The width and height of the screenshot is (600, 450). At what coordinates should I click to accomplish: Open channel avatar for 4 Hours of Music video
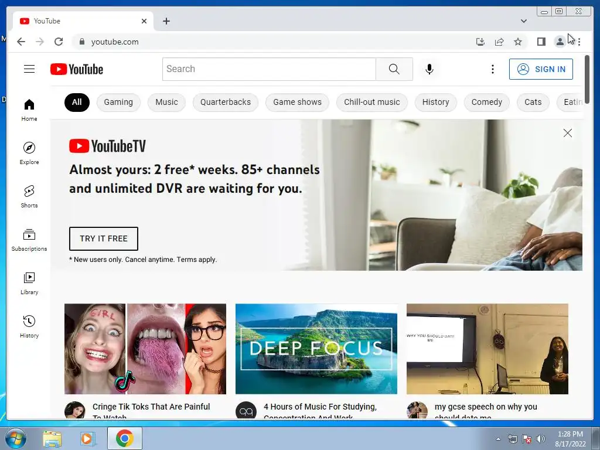pyautogui.click(x=246, y=410)
